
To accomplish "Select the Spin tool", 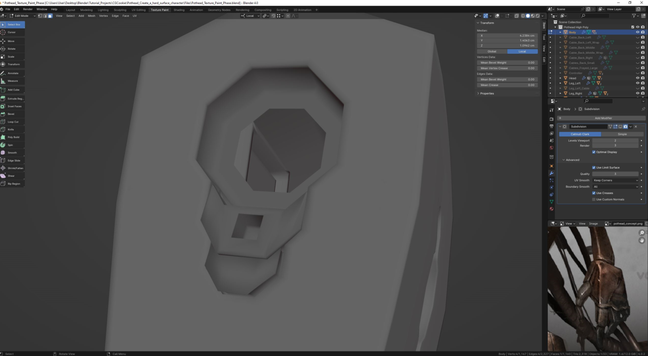I will tap(11, 145).
